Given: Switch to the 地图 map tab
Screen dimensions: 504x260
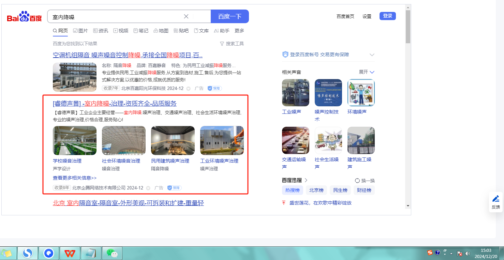Looking at the screenshot, I should pyautogui.click(x=161, y=31).
